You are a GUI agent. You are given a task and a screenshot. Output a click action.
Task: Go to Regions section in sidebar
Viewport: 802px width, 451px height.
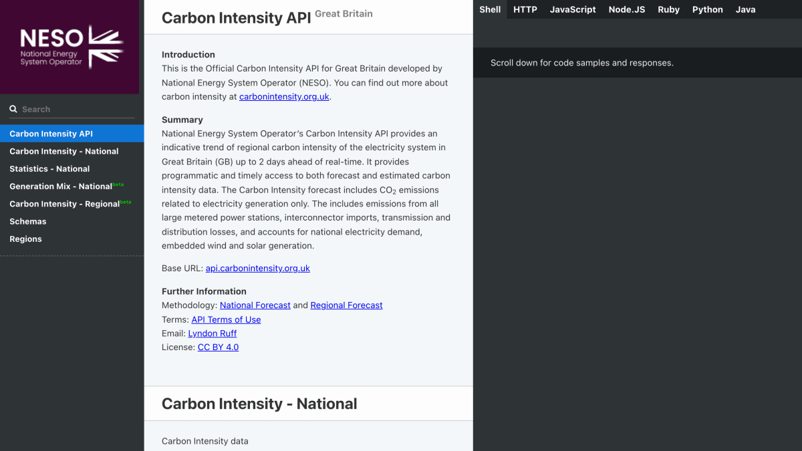tap(72, 239)
